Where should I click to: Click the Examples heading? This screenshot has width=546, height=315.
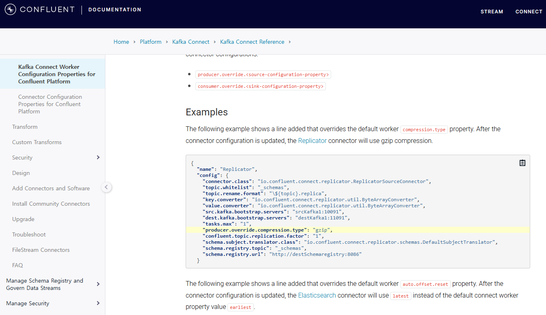point(207,112)
